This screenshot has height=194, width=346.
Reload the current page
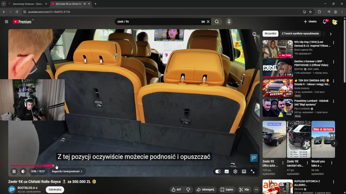(x=17, y=12)
